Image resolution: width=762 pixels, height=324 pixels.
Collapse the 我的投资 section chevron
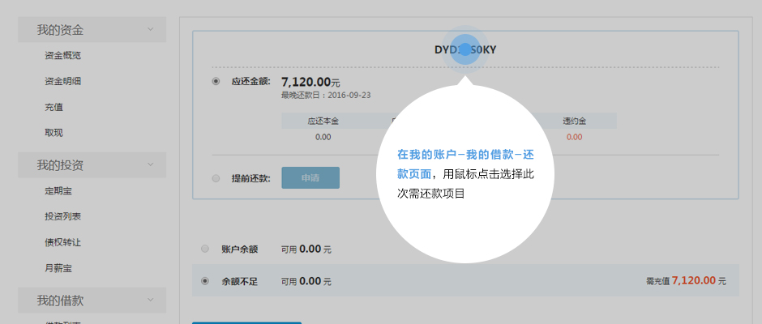(x=151, y=165)
